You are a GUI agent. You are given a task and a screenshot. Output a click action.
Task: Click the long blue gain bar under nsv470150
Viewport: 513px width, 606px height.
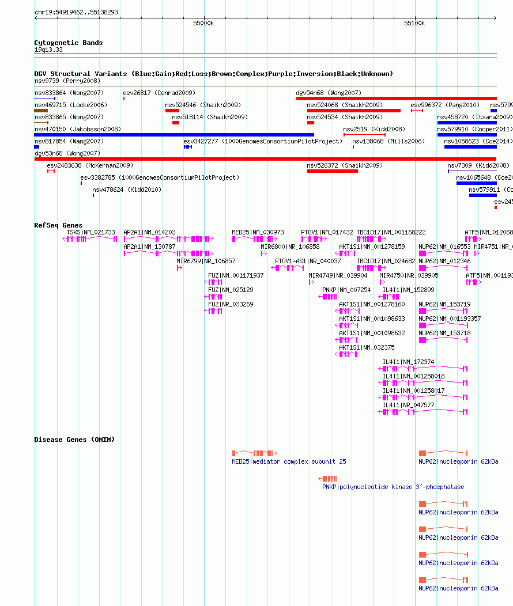[174, 135]
